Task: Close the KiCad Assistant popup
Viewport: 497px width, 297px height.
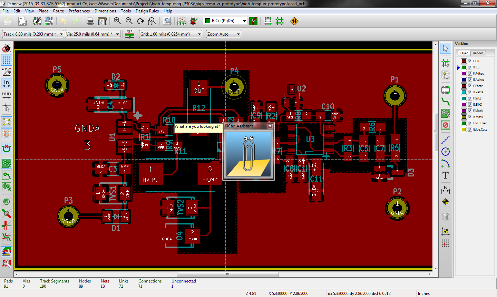Action: (270, 126)
